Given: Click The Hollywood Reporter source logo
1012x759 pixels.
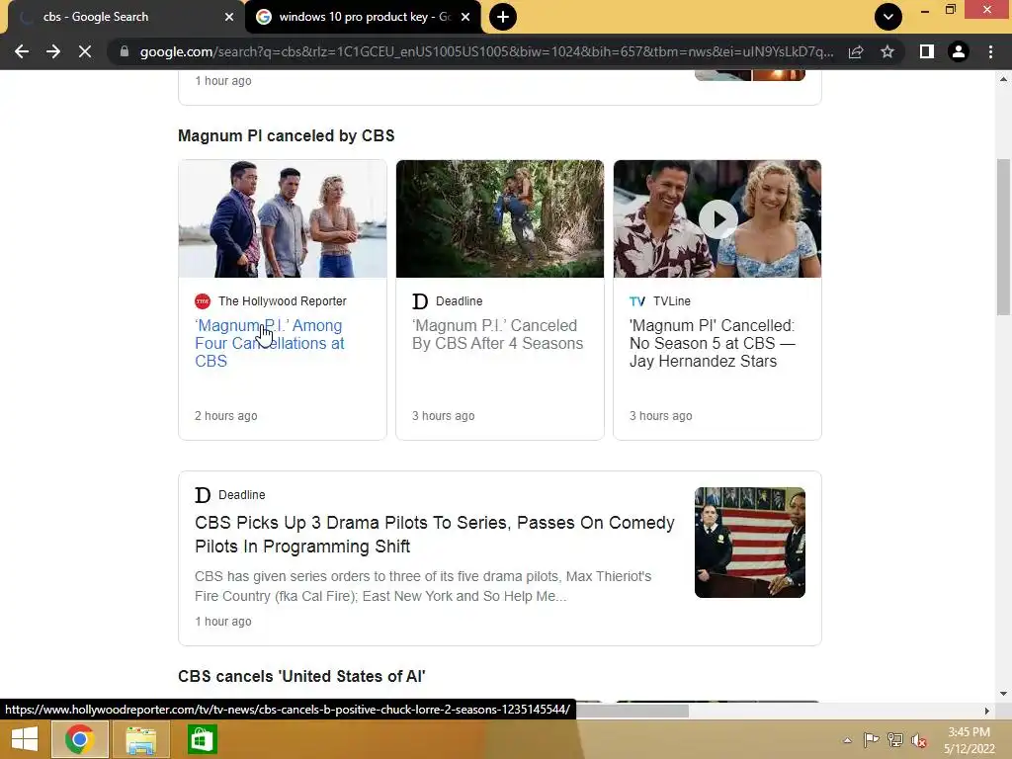Looking at the screenshot, I should [x=203, y=301].
